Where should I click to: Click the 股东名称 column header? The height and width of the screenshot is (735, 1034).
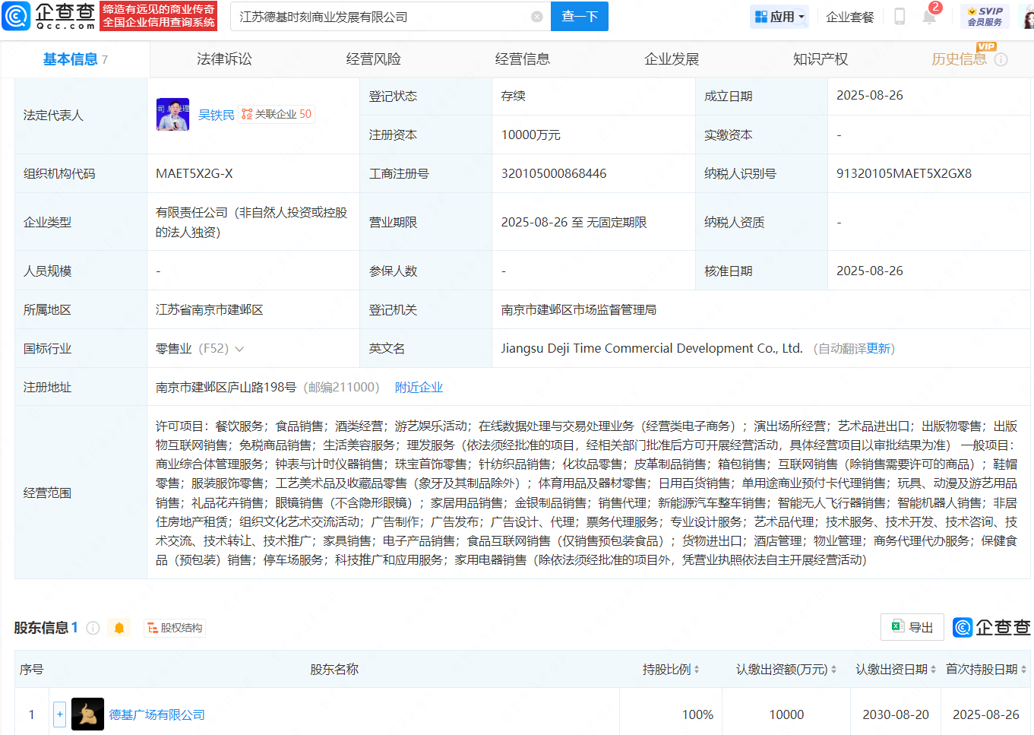tap(334, 670)
